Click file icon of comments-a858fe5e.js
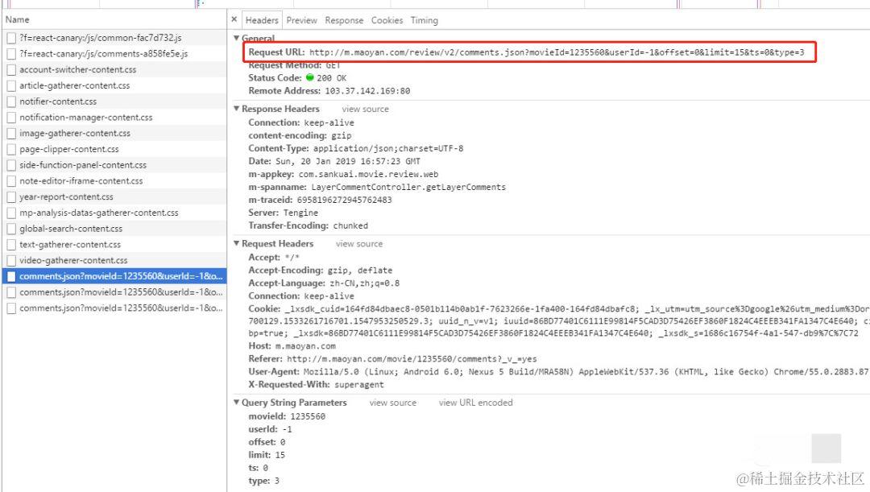870x492 pixels. [11, 54]
